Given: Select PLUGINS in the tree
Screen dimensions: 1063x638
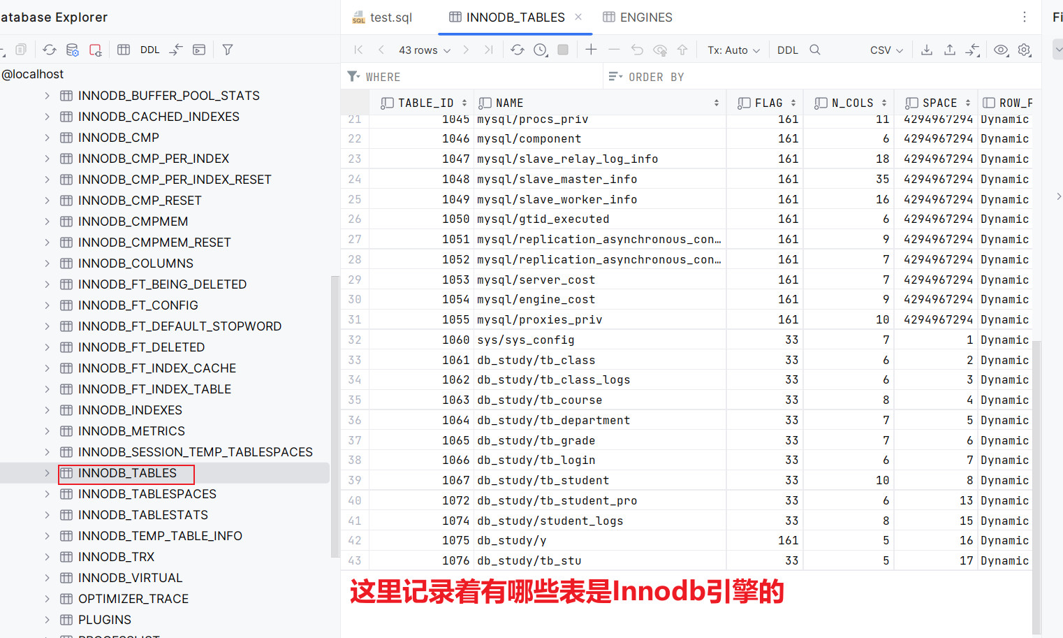Looking at the screenshot, I should pos(105,620).
